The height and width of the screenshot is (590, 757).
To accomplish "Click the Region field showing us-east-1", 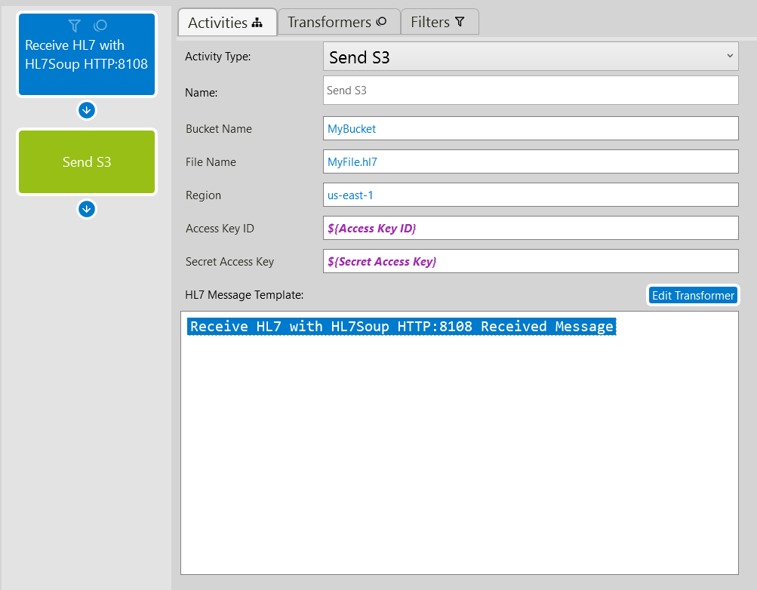I will point(531,195).
